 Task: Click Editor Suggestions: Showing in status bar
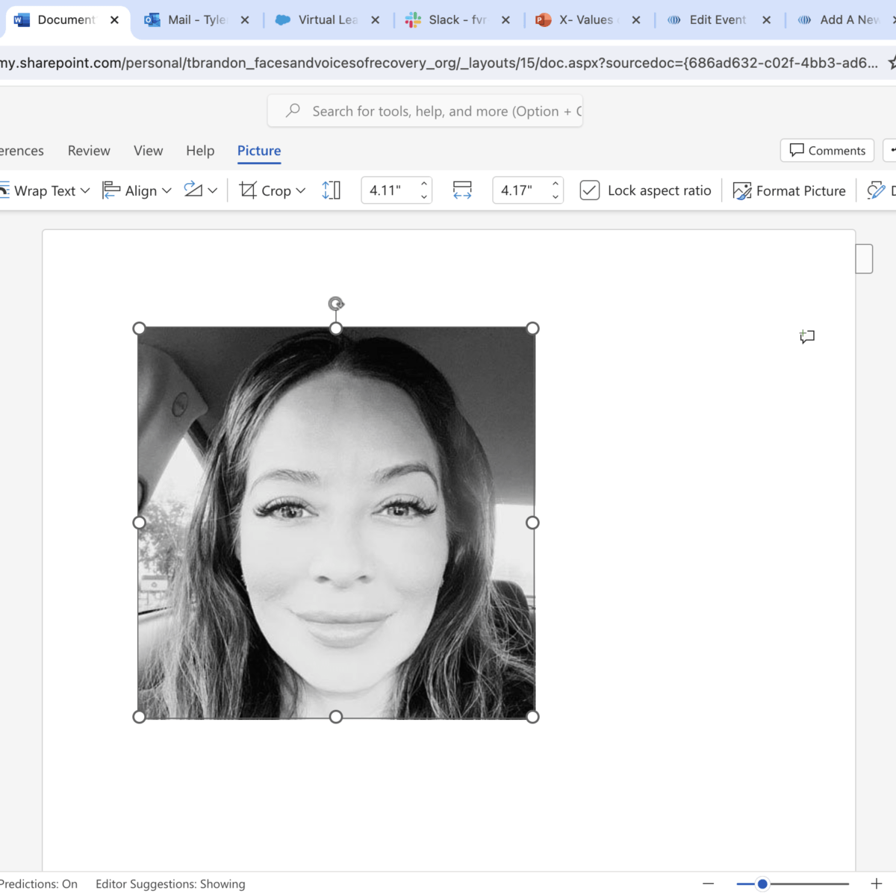(x=170, y=884)
